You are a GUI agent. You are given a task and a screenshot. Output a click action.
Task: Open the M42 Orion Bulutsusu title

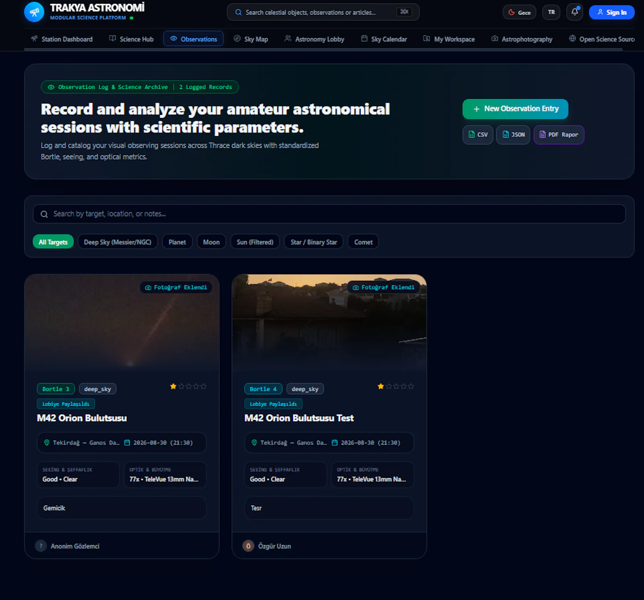pos(82,418)
